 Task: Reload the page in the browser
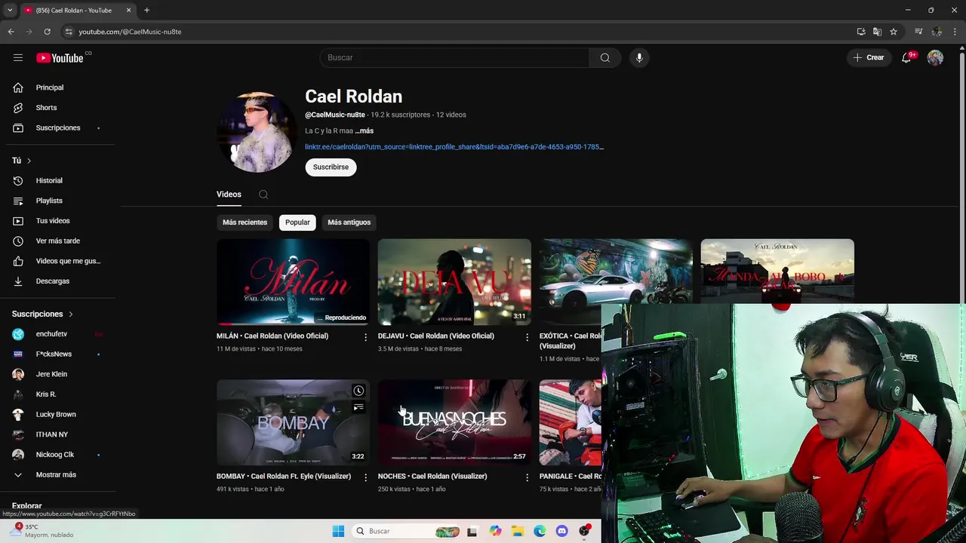47,32
